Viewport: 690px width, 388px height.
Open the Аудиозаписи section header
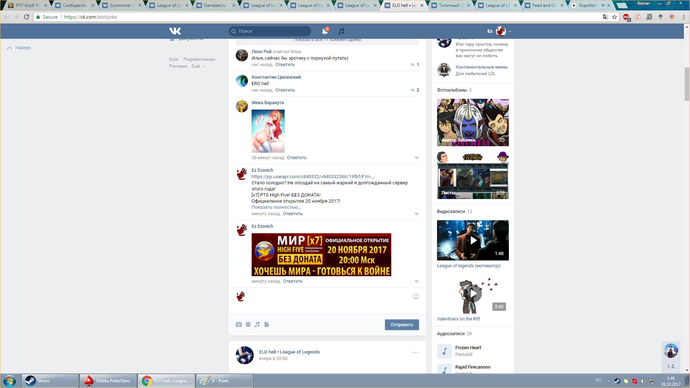(451, 334)
